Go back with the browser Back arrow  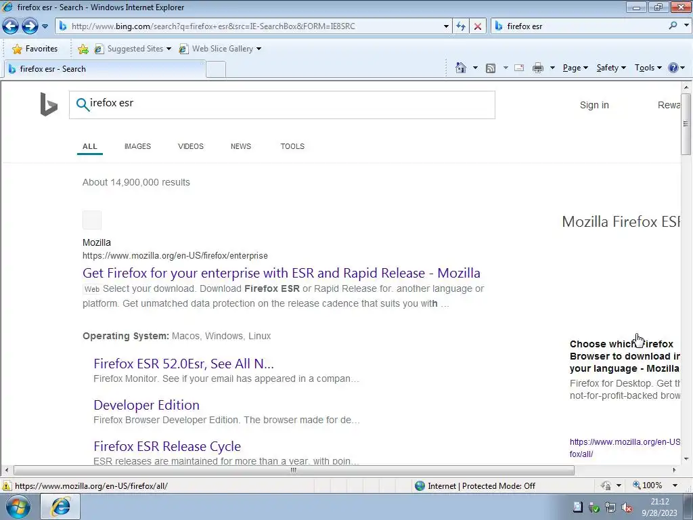coord(11,26)
